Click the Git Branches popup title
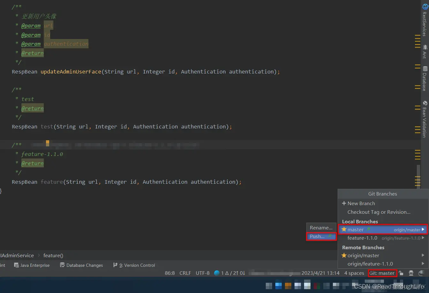429x293 pixels. coord(383,194)
